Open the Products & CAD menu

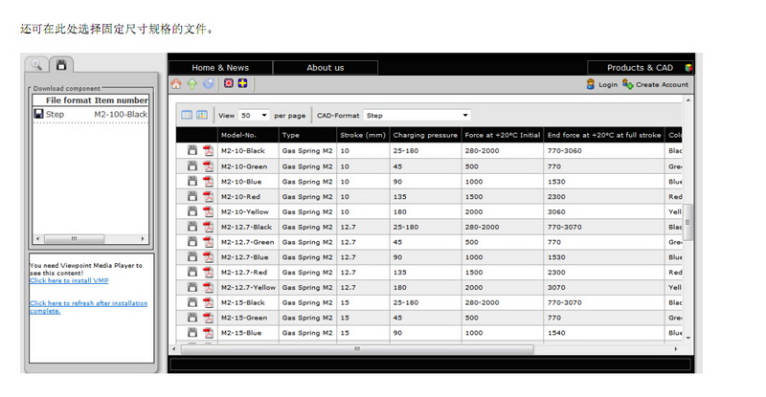[x=640, y=68]
